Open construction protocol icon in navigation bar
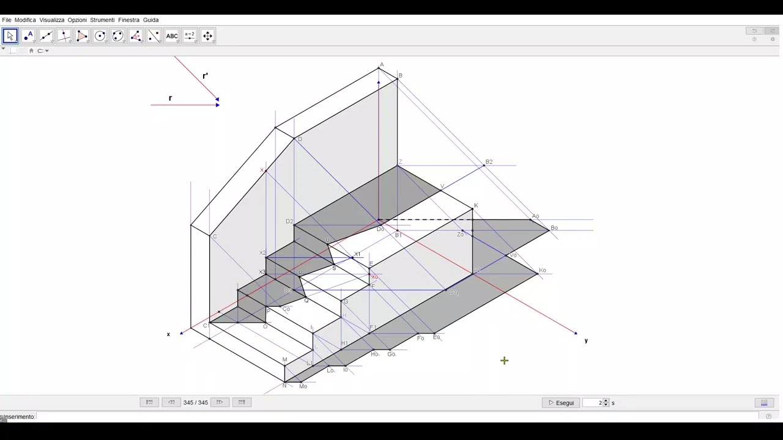Screen dimensions: 783x440 coord(764,403)
